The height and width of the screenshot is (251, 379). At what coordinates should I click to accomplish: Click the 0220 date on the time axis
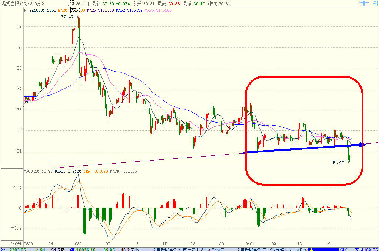28,244
